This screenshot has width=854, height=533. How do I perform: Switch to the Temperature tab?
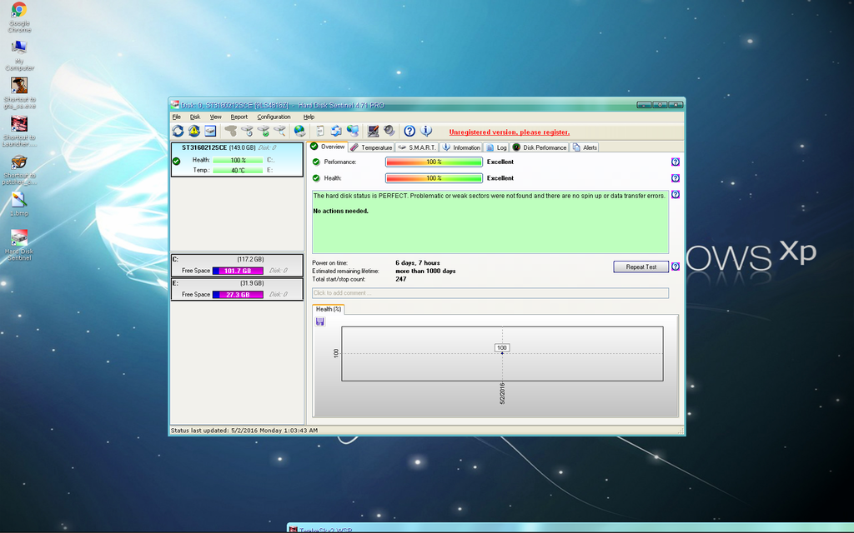coord(372,147)
